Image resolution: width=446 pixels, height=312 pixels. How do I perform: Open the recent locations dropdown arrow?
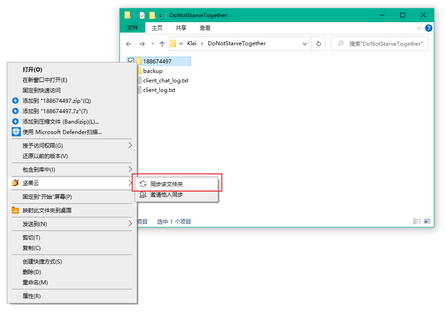[153, 44]
